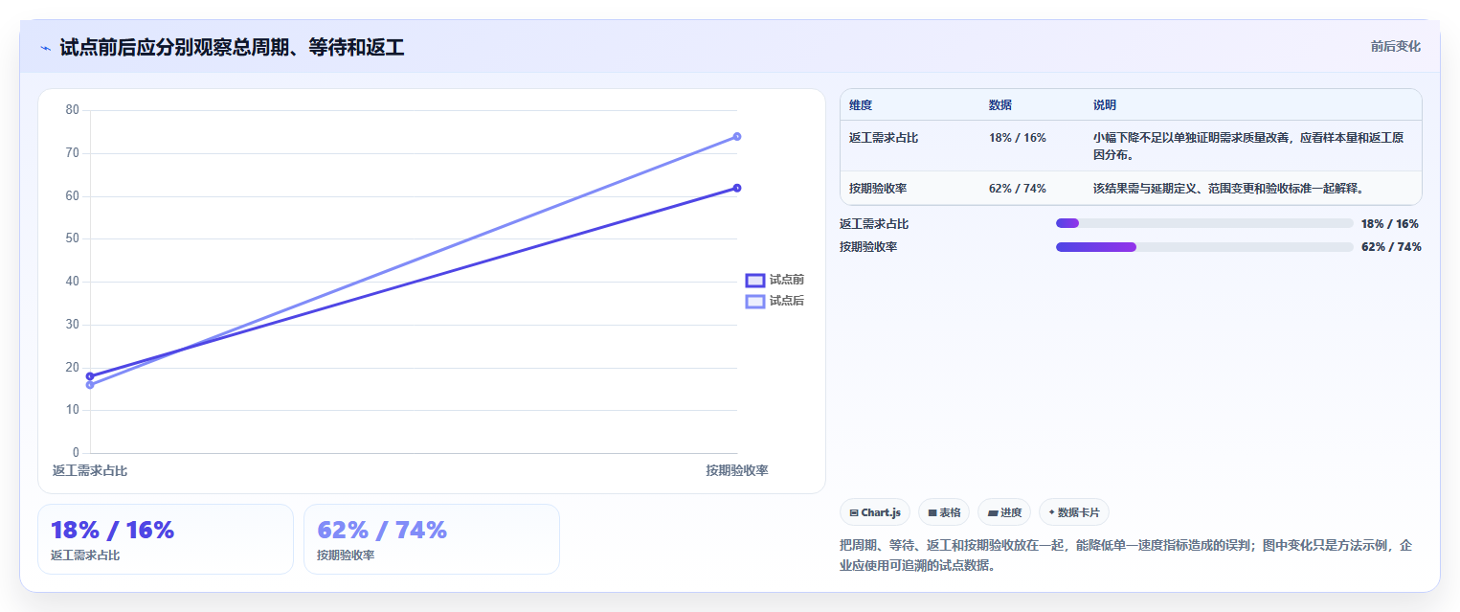The width and height of the screenshot is (1460, 612).
Task: Click the 试点前 data point at 18
Action: click(90, 376)
